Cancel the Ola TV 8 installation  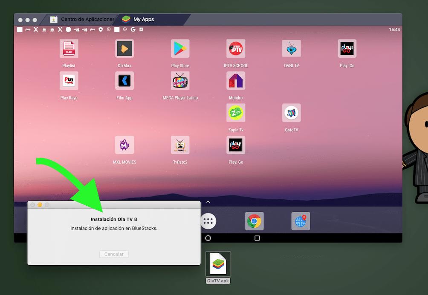114,254
